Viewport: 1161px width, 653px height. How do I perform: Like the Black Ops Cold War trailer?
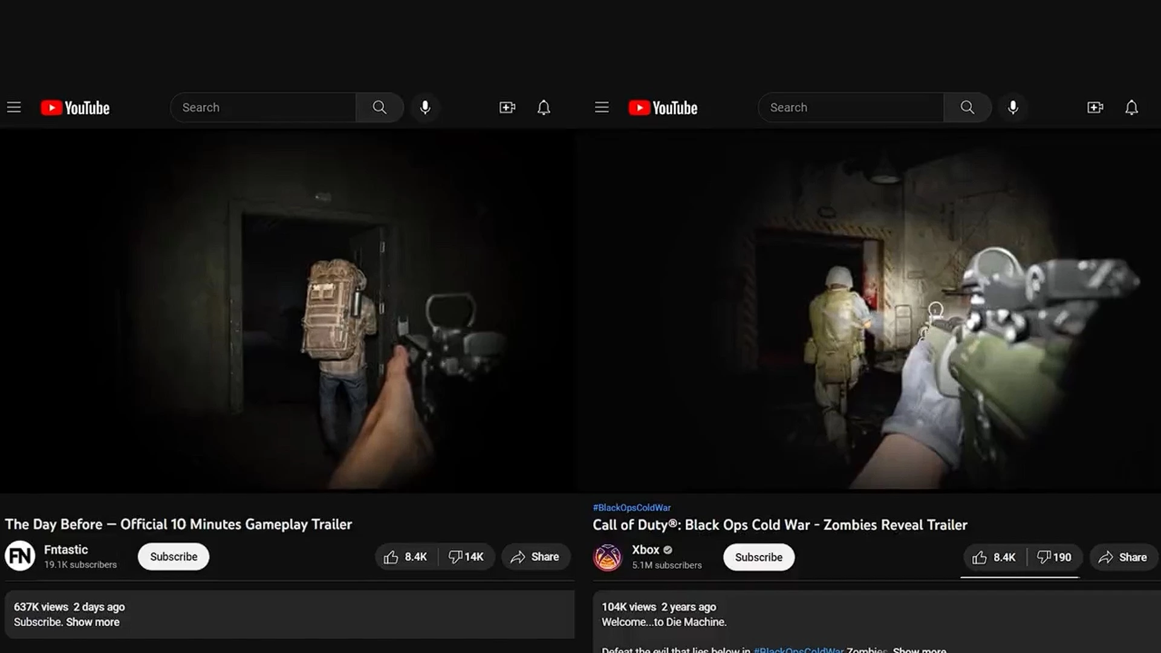(x=994, y=557)
